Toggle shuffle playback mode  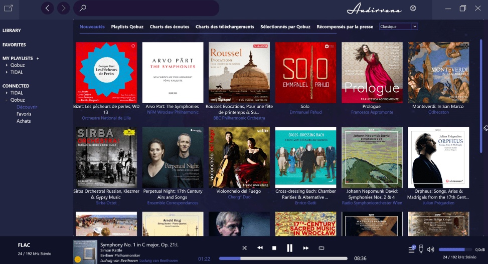(244, 248)
